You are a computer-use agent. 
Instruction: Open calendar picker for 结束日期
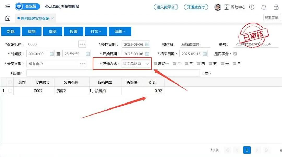click(x=205, y=54)
